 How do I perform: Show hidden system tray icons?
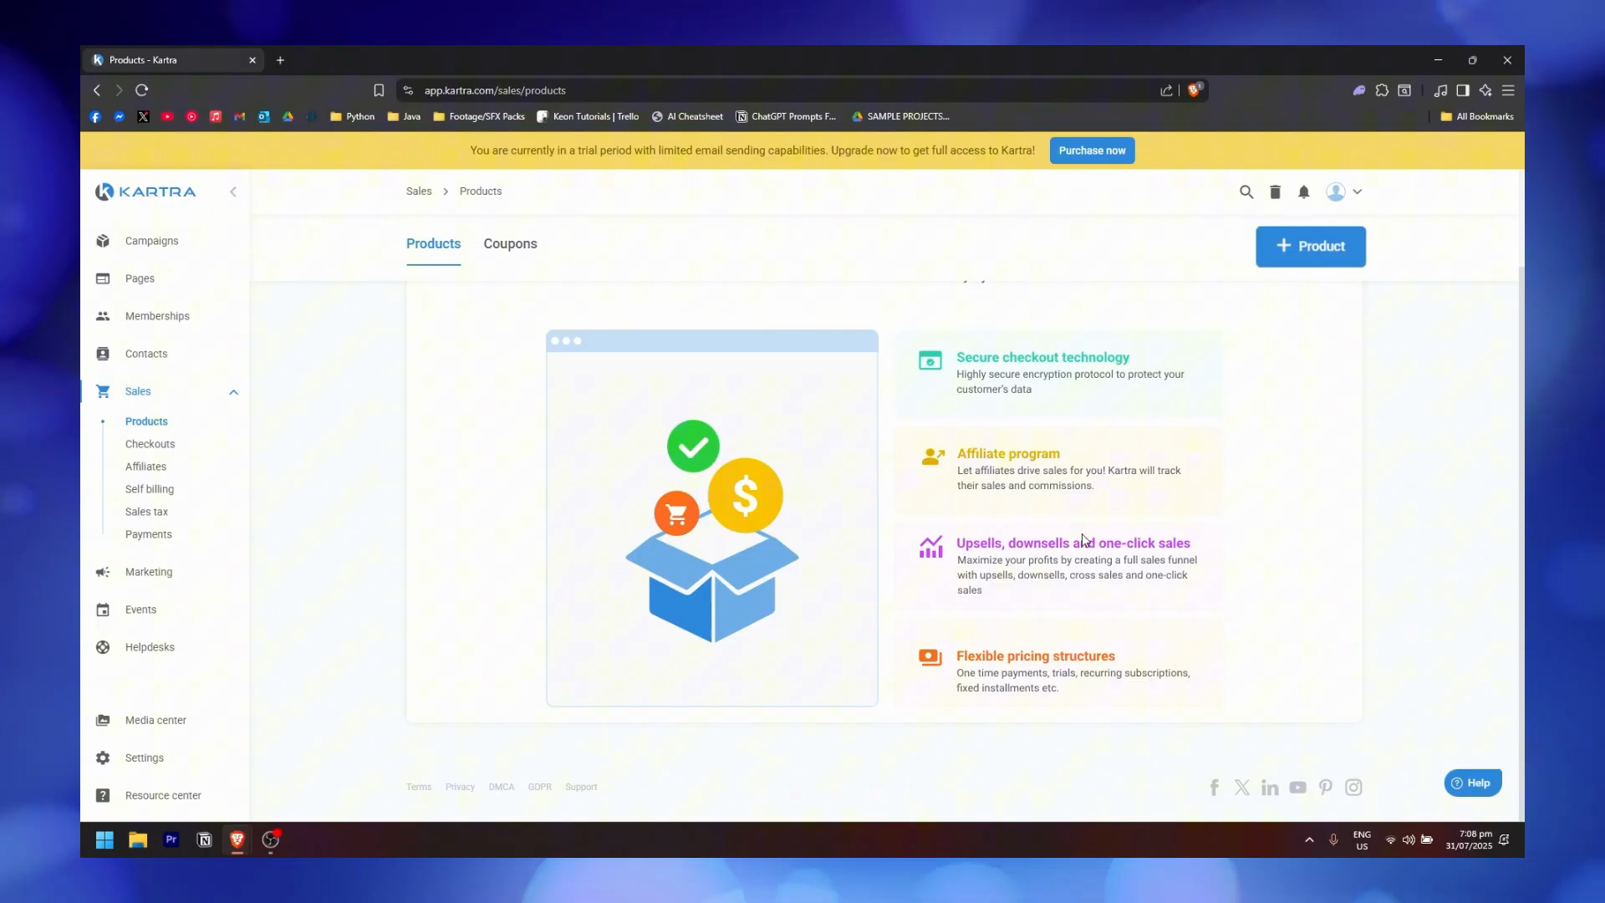(x=1309, y=840)
